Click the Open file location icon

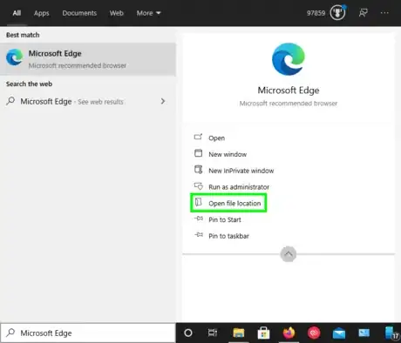198,202
